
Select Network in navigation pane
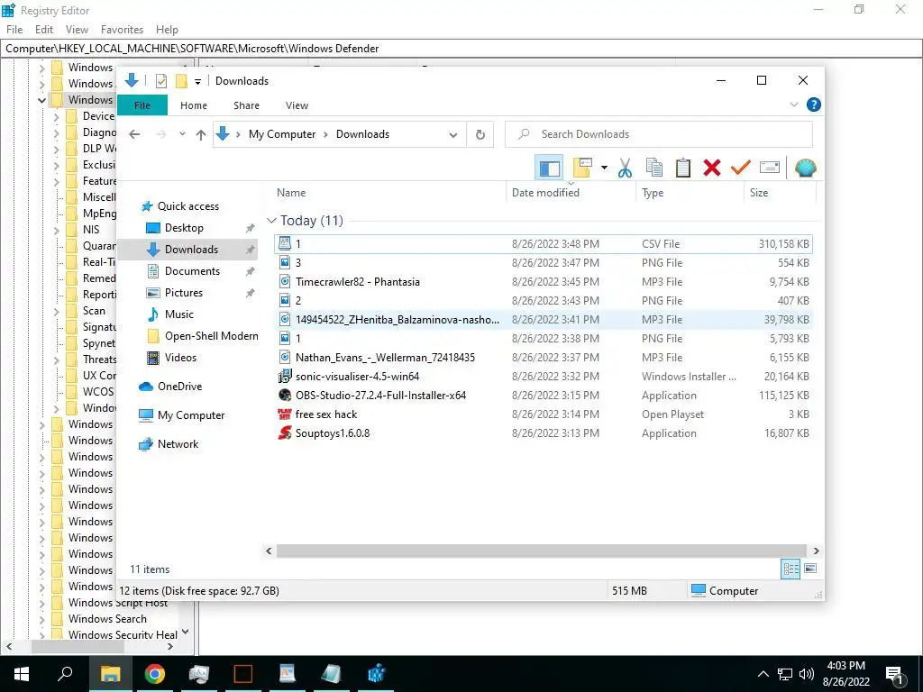click(178, 444)
